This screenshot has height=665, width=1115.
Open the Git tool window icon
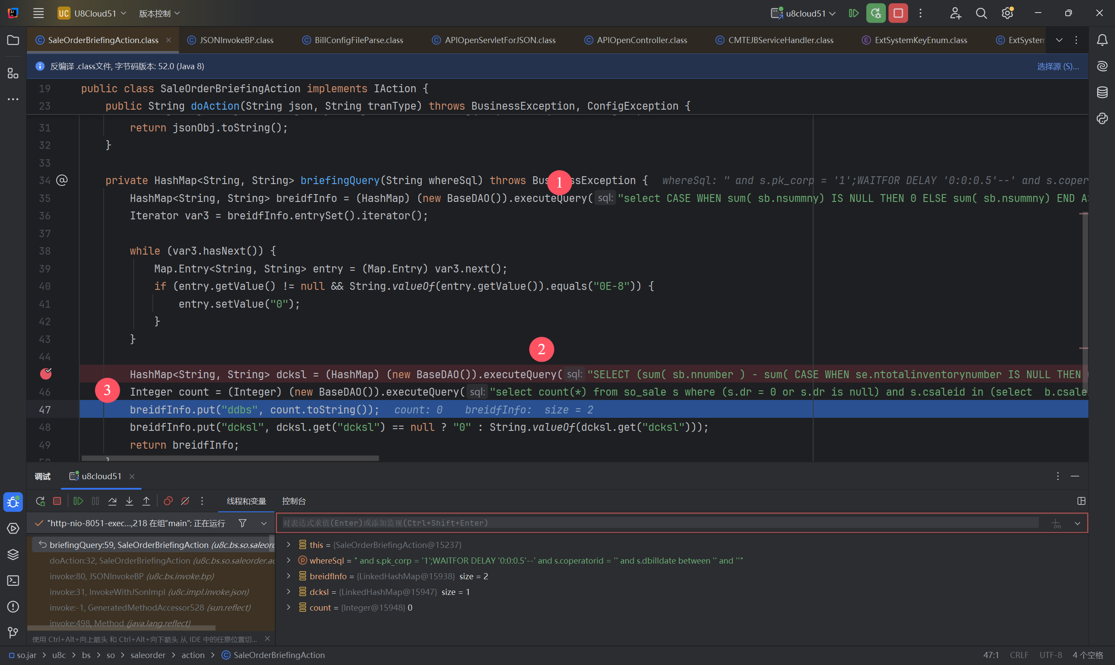click(x=13, y=632)
